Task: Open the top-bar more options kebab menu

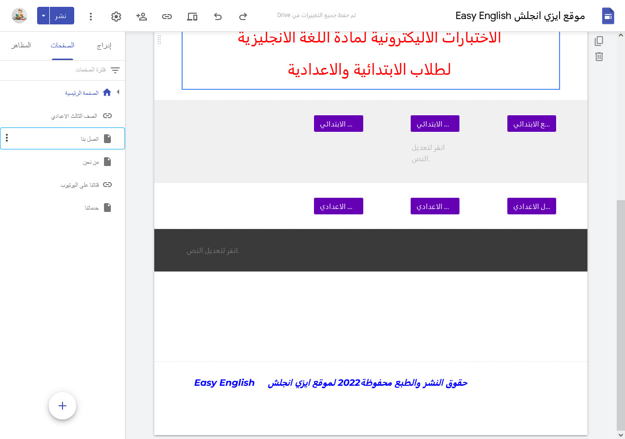Action: (91, 16)
